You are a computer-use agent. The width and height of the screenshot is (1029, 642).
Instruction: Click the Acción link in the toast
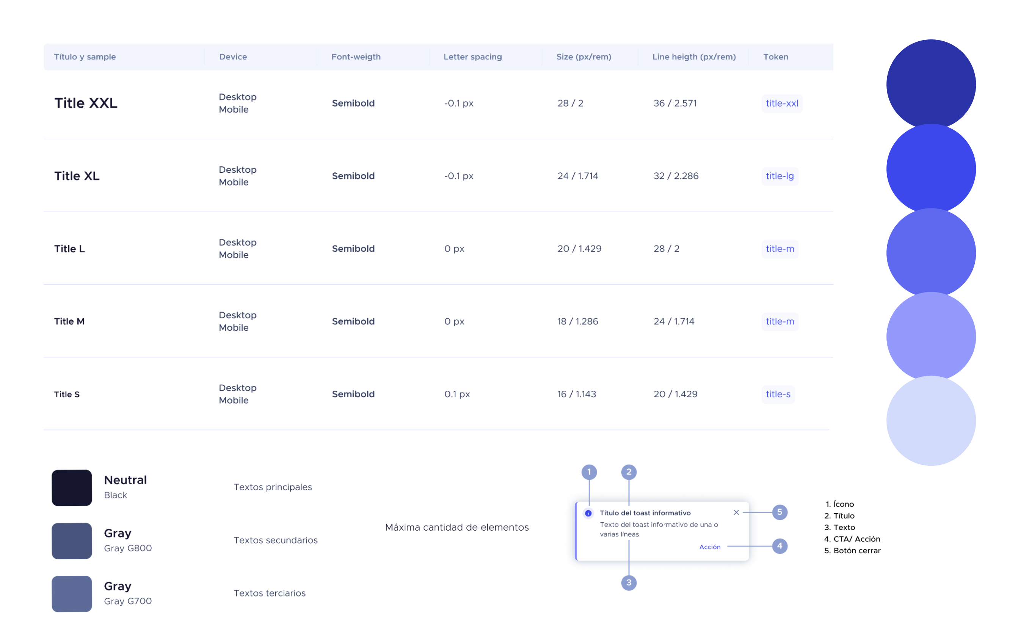point(710,547)
